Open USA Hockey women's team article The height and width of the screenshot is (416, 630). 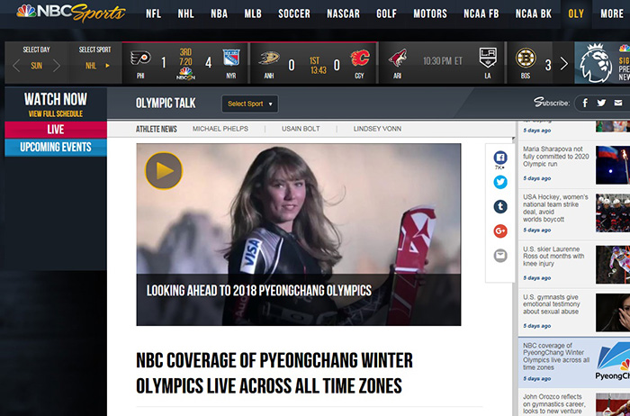[x=555, y=208]
